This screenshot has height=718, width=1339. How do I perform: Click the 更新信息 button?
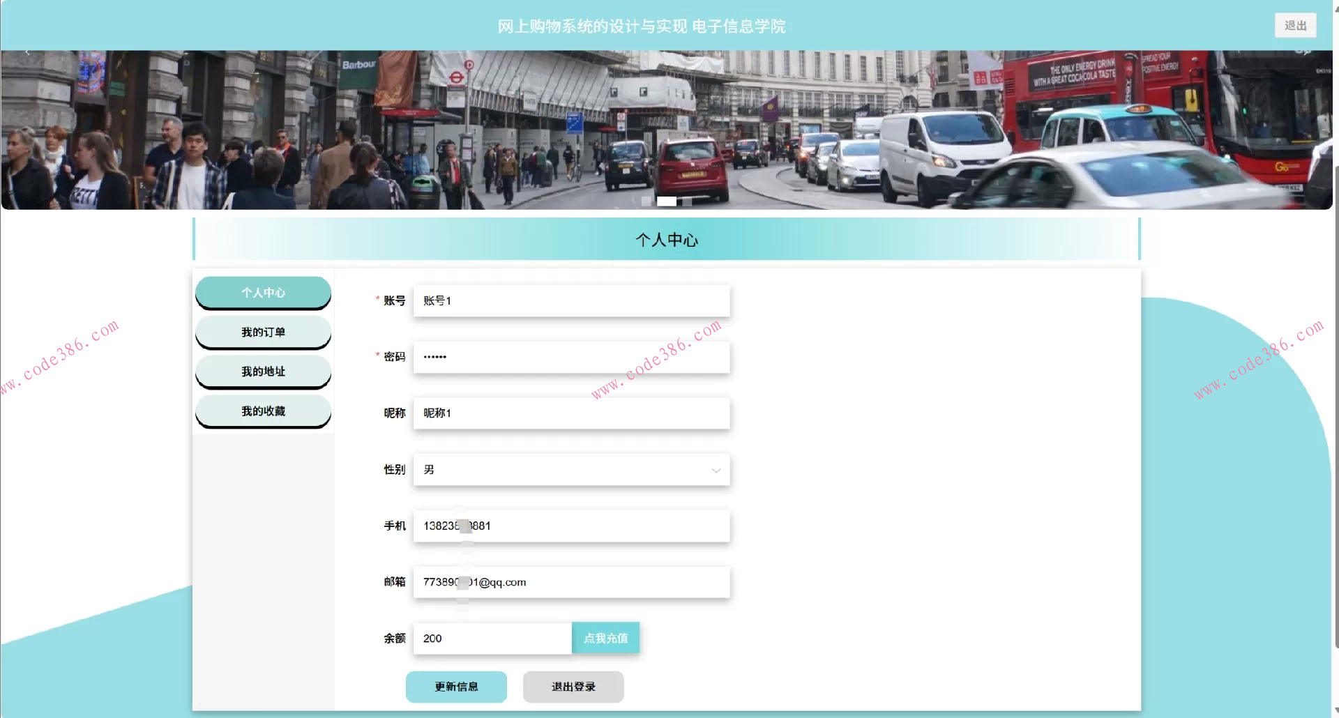coord(456,687)
